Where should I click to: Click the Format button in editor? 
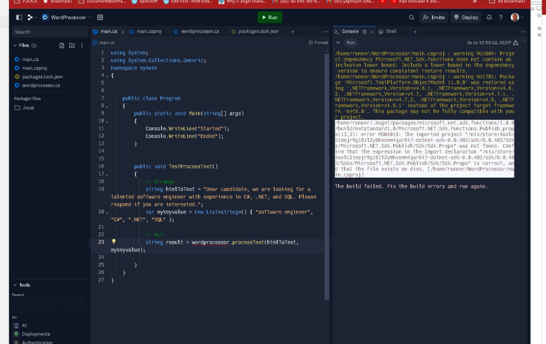[318, 43]
